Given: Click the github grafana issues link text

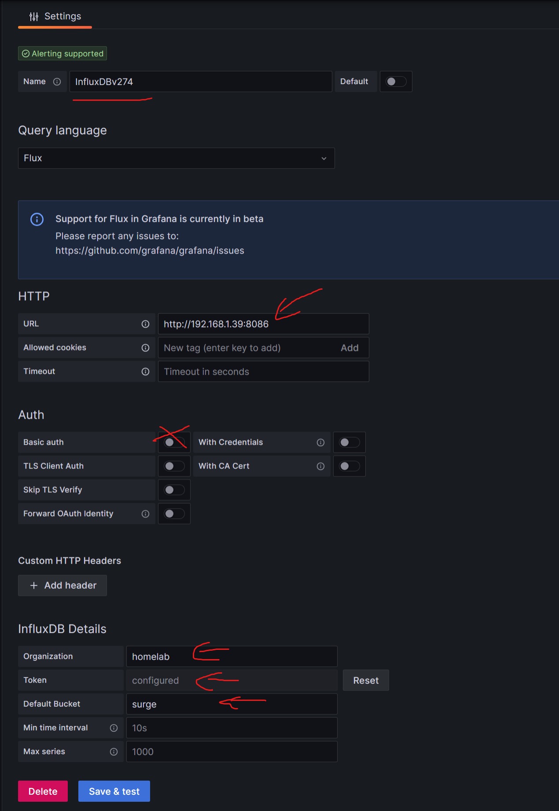Looking at the screenshot, I should [150, 251].
